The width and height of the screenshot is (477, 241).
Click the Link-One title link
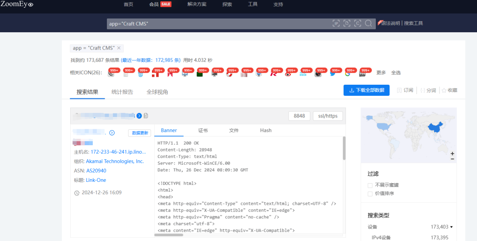[96, 180]
